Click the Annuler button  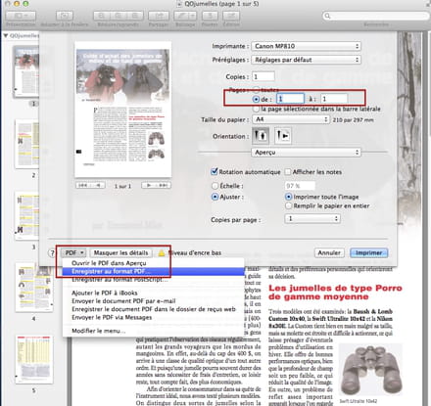[x=329, y=252]
